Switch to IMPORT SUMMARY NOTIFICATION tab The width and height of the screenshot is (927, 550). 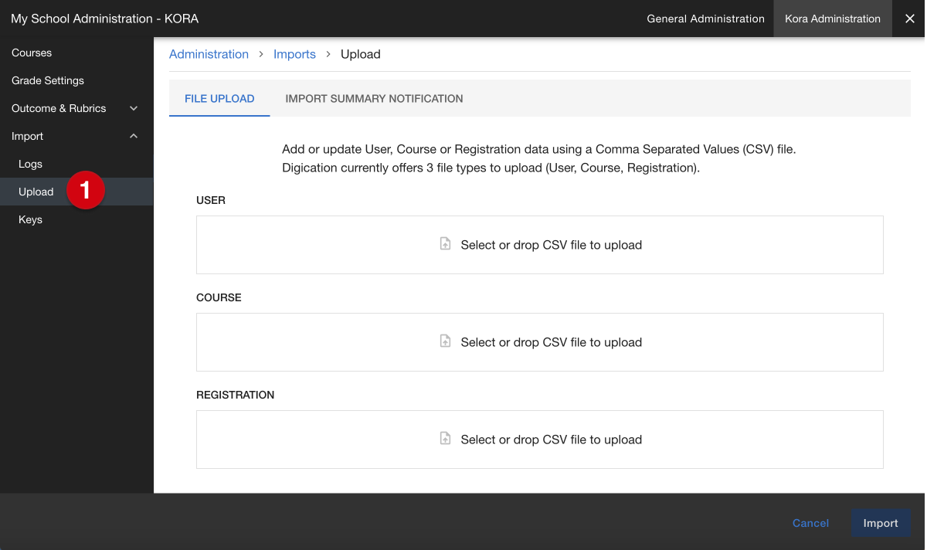coord(374,98)
